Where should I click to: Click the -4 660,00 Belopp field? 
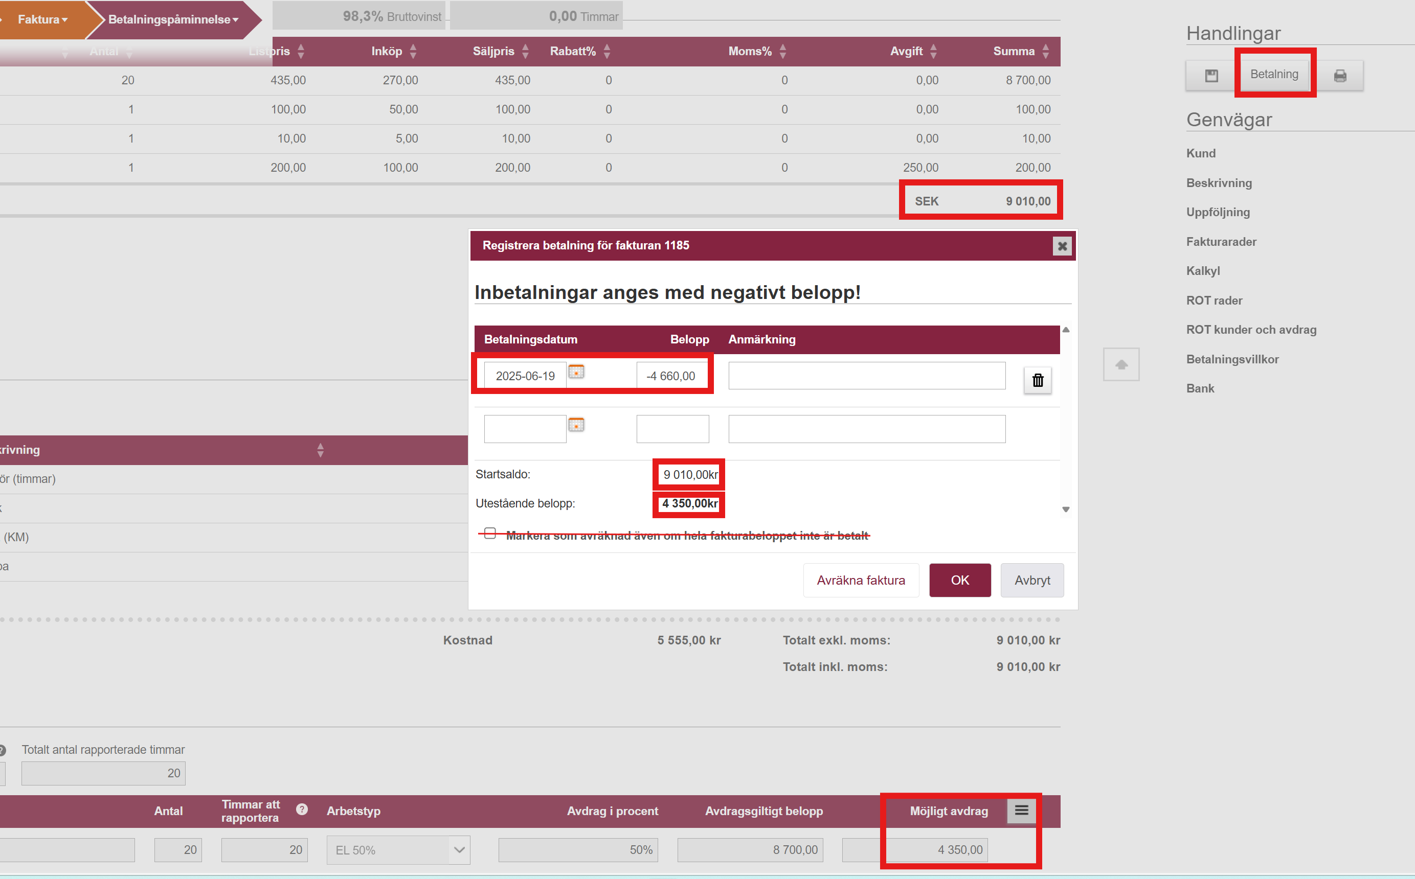(673, 376)
